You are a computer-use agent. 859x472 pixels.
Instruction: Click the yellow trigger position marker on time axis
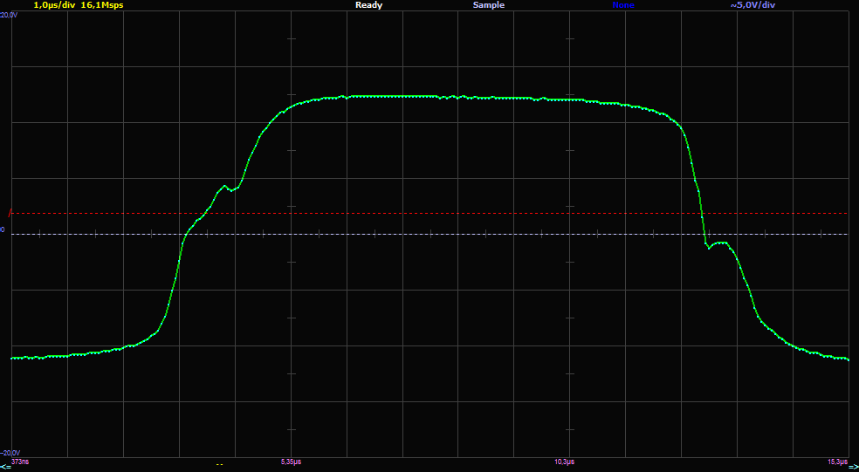tap(219, 465)
